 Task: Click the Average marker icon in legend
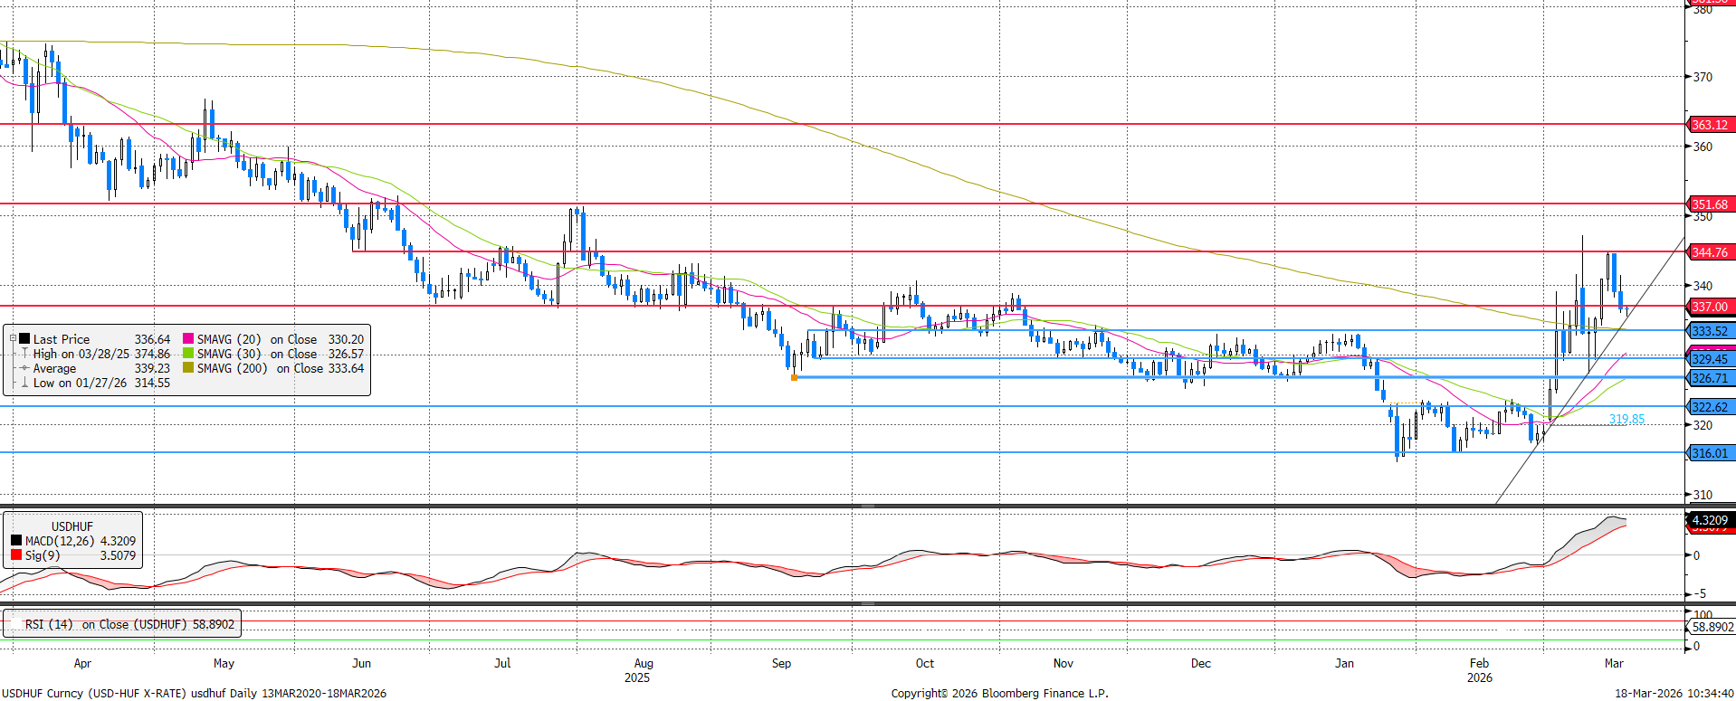(x=24, y=368)
